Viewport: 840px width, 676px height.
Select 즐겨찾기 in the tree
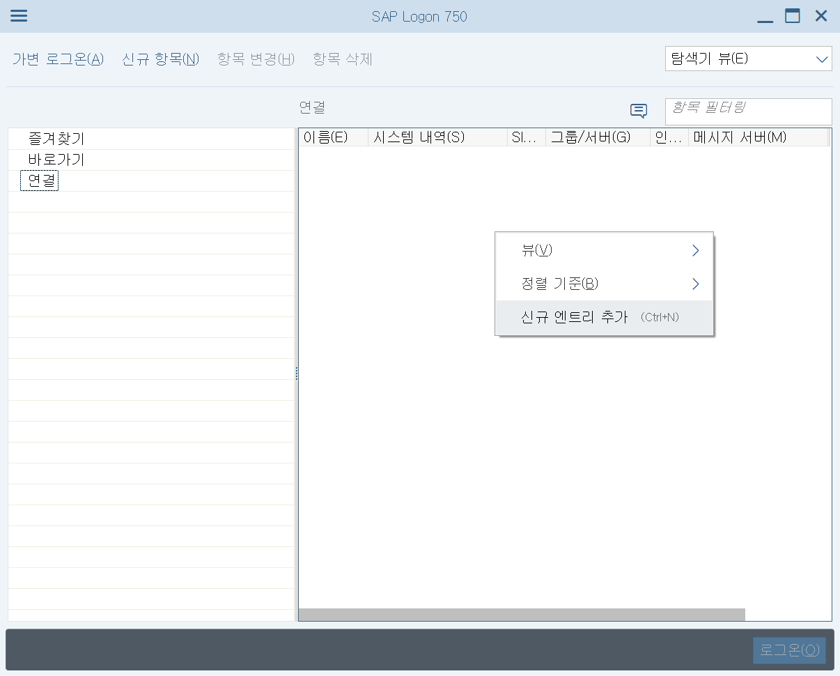(x=56, y=139)
